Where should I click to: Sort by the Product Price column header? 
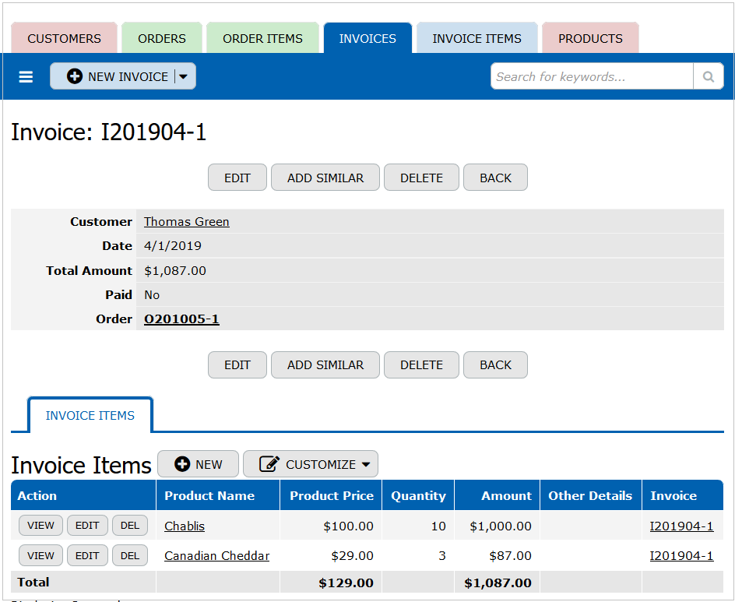(x=331, y=496)
